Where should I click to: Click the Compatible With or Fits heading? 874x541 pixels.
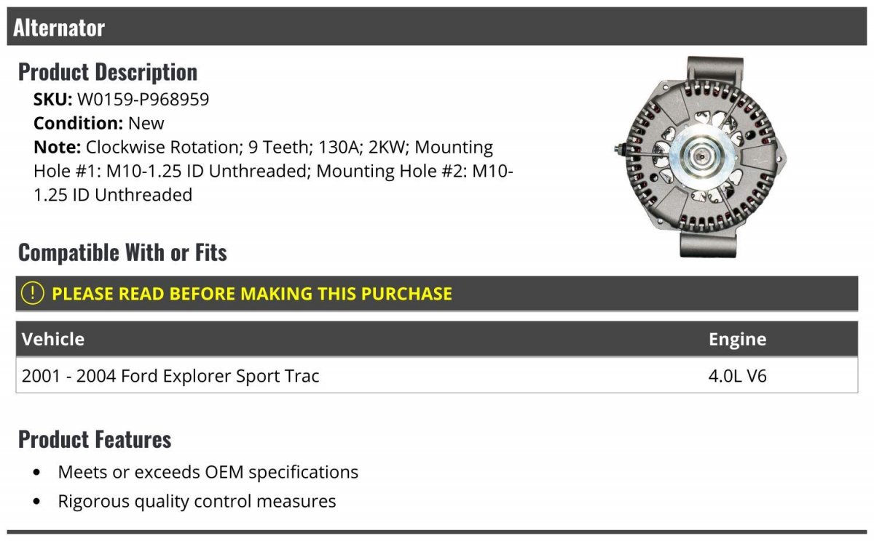(x=122, y=252)
